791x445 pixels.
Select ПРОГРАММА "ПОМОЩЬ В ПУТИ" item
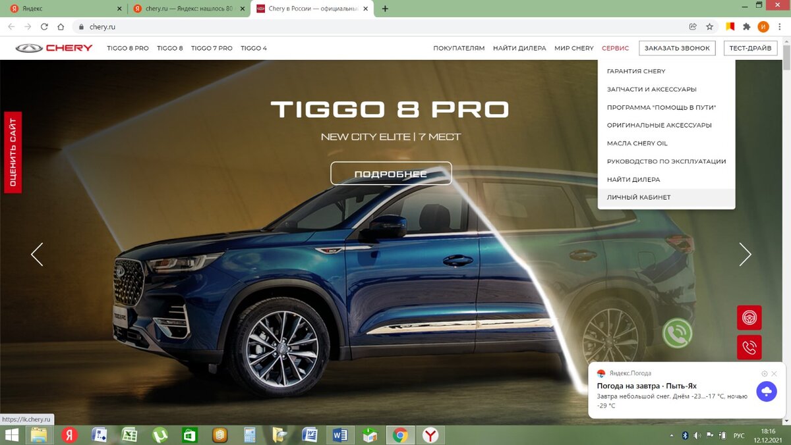(666, 107)
